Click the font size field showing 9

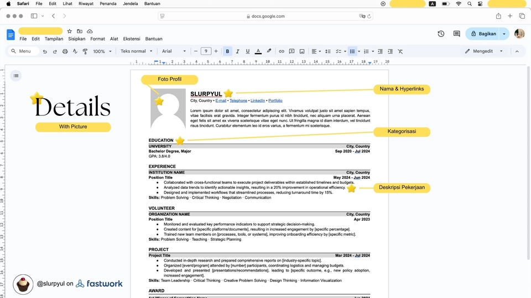tap(206, 51)
